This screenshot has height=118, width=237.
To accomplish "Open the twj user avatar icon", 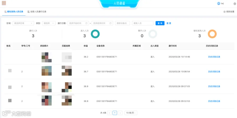I will 219,3.
